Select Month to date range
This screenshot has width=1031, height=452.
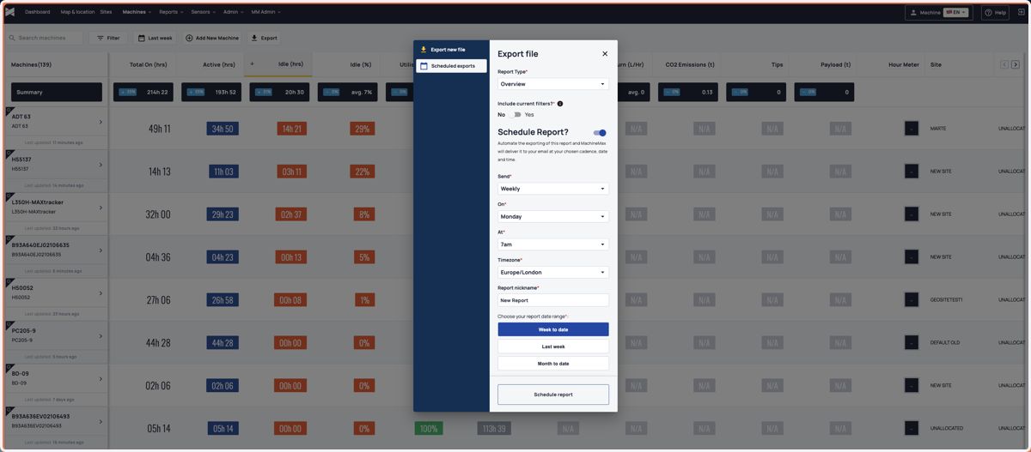click(553, 364)
